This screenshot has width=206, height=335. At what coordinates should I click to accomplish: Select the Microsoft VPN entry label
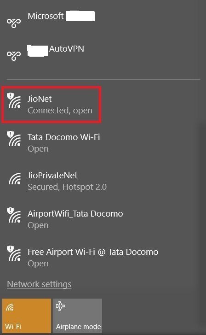click(x=61, y=16)
